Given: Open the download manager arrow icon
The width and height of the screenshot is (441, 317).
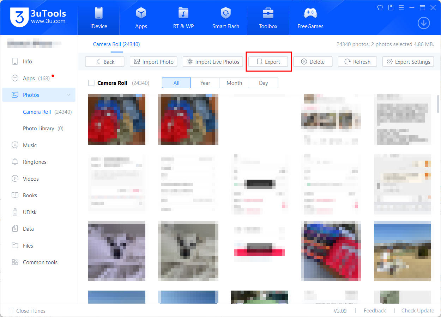Looking at the screenshot, I should pos(424,23).
